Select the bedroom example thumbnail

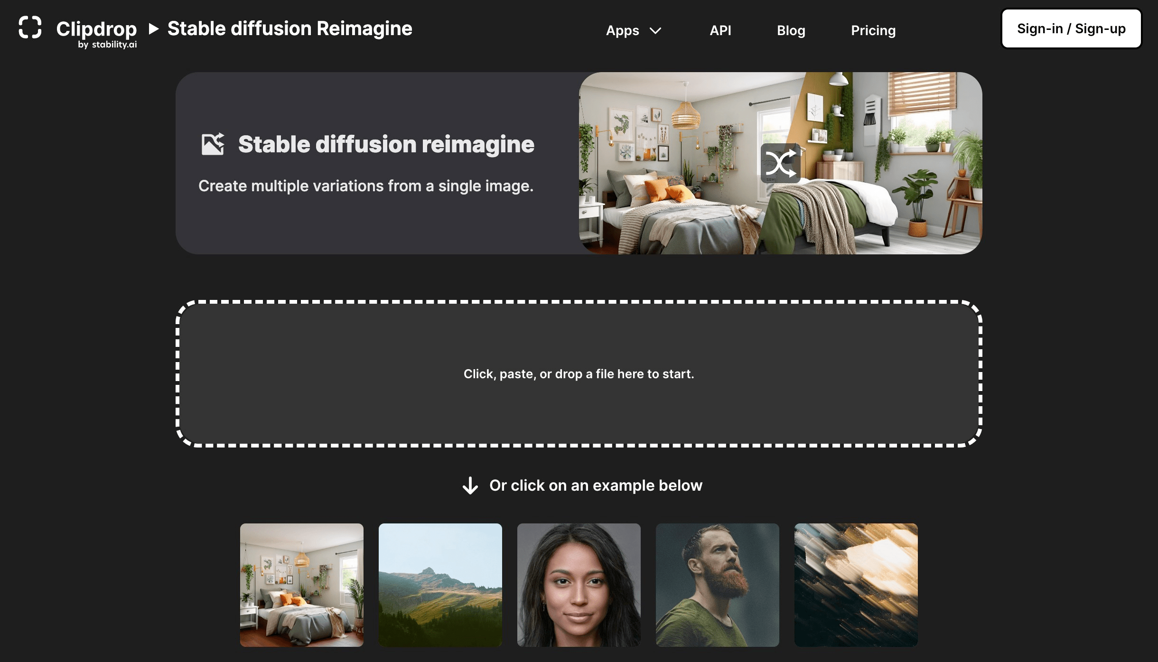click(x=302, y=585)
